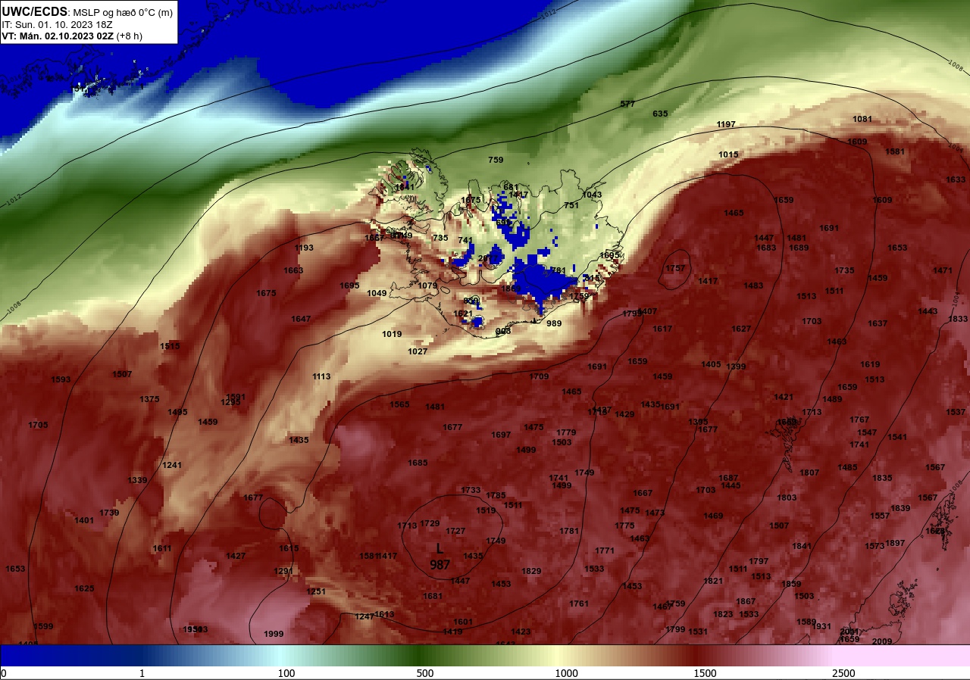Click the 1999 height value
The height and width of the screenshot is (680, 970).
pos(274,634)
